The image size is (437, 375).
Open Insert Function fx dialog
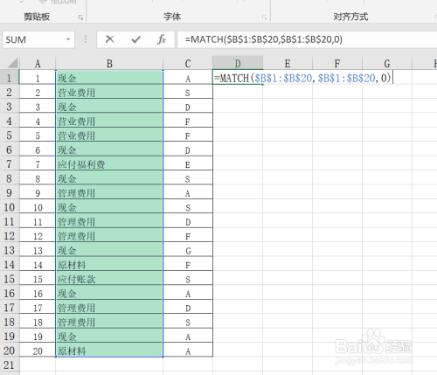162,39
